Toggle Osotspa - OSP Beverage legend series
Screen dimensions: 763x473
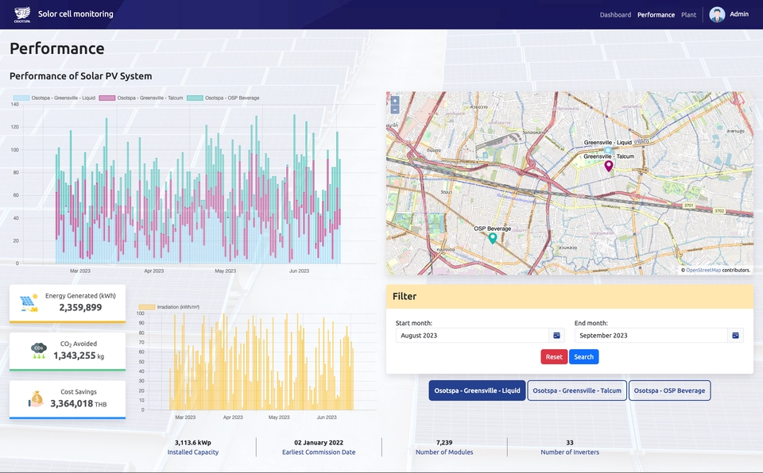[x=223, y=98]
